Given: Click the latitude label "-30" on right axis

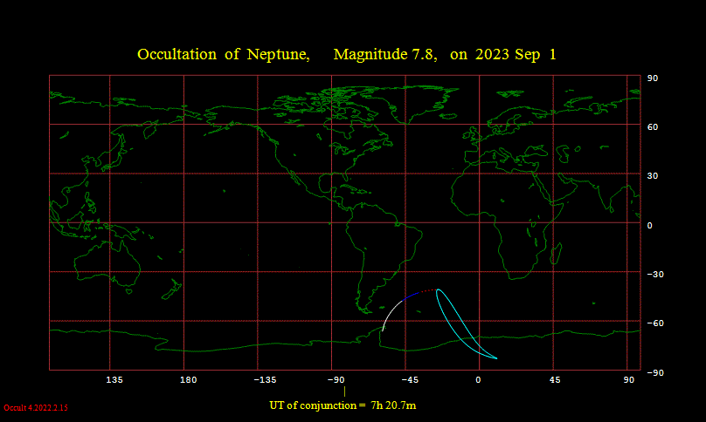Looking at the screenshot, I should [655, 274].
